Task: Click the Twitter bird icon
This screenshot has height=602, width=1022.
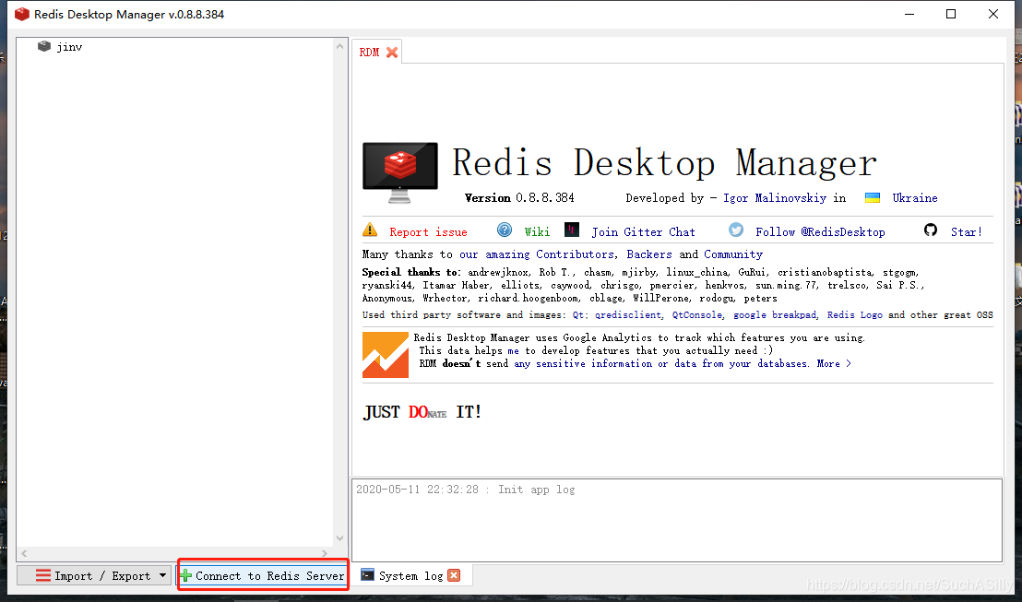Action: pos(736,230)
